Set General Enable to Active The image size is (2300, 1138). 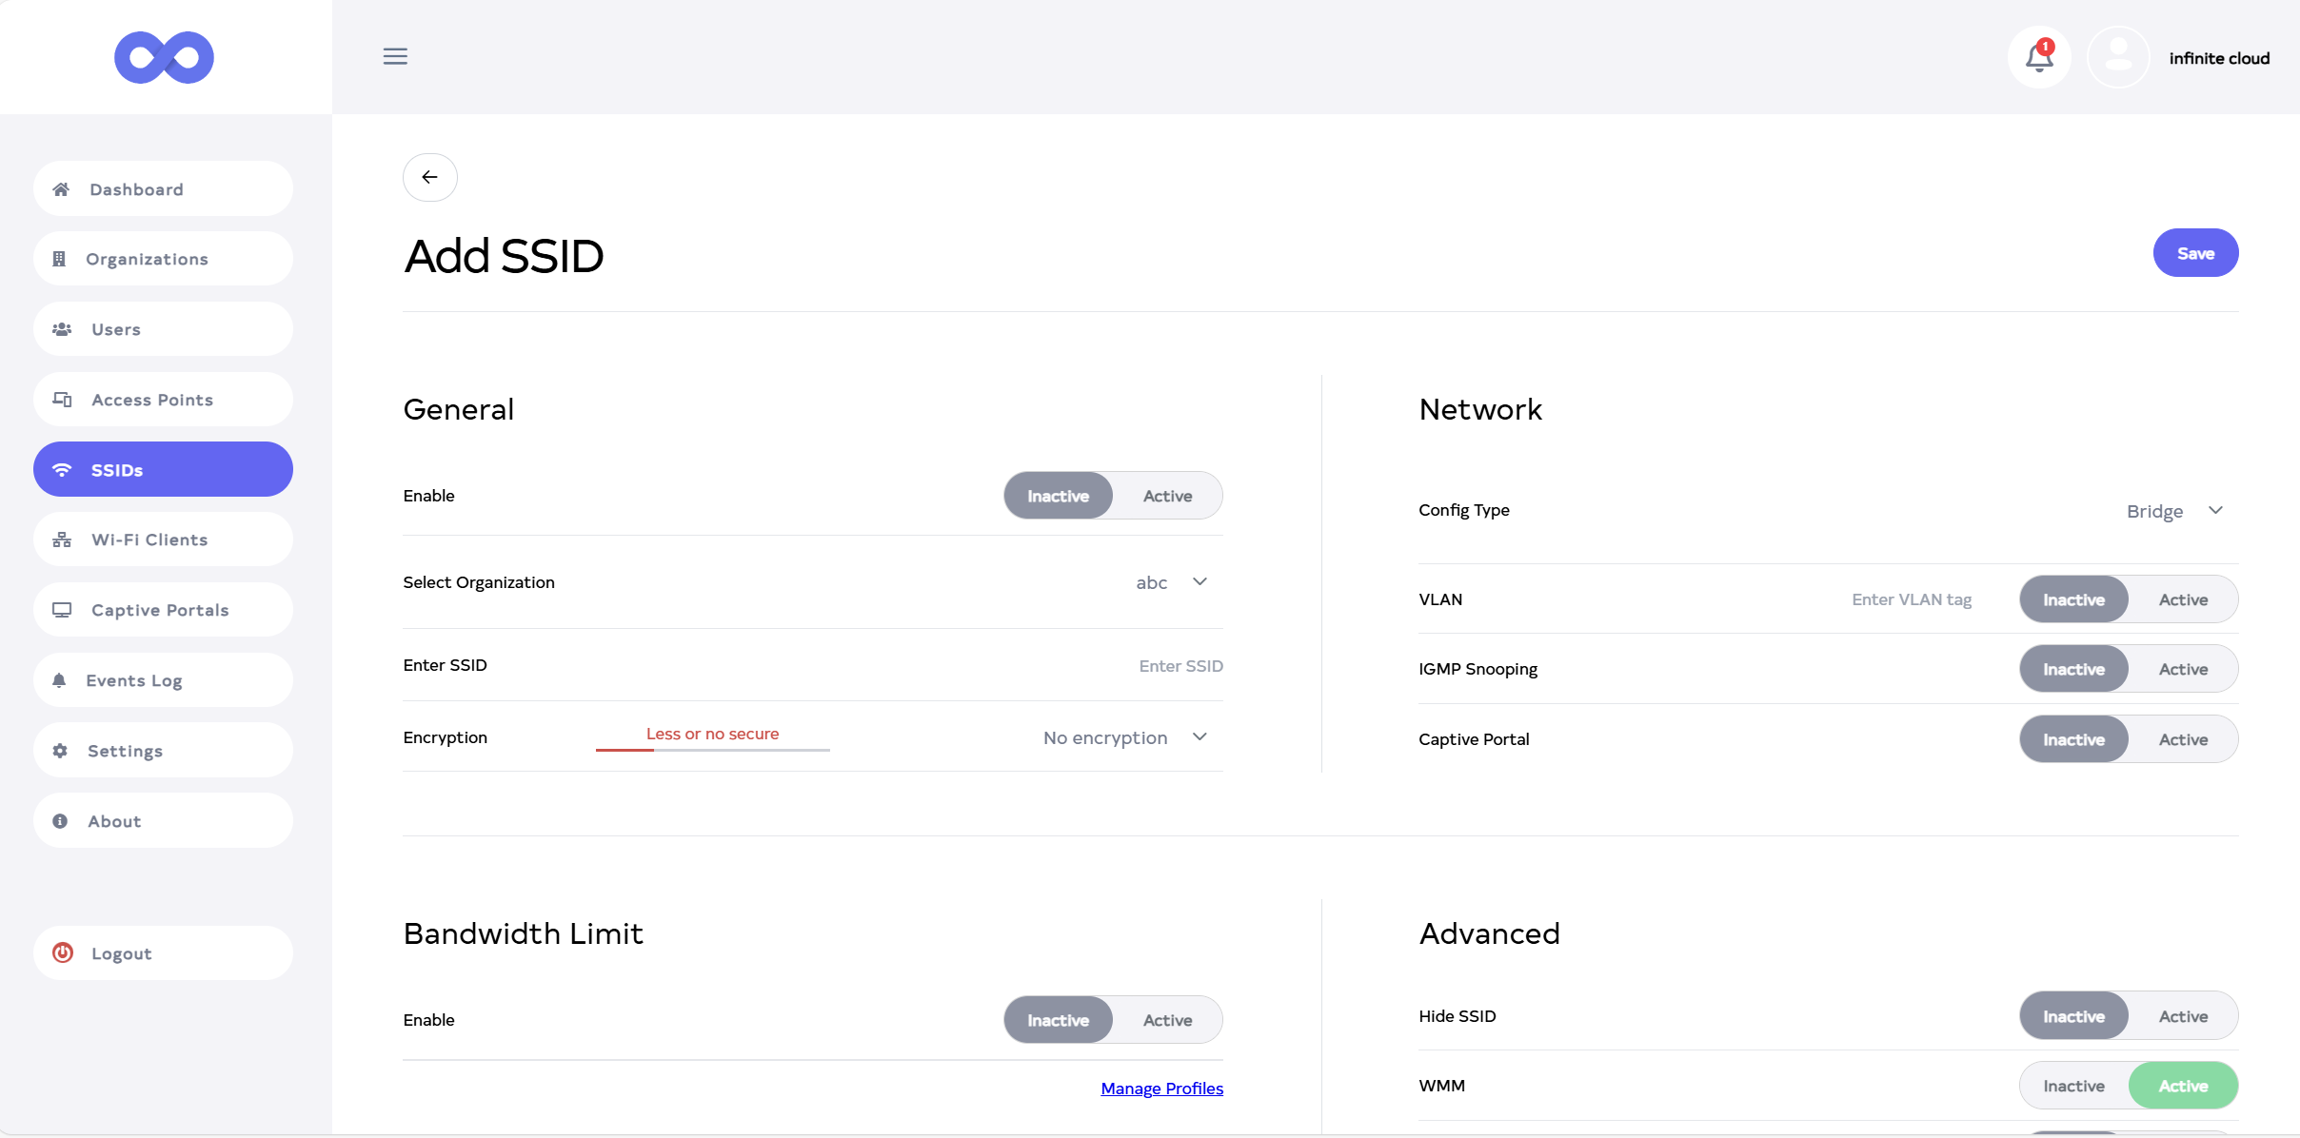click(1167, 496)
